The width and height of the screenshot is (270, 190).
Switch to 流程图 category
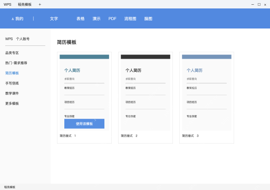click(130, 18)
